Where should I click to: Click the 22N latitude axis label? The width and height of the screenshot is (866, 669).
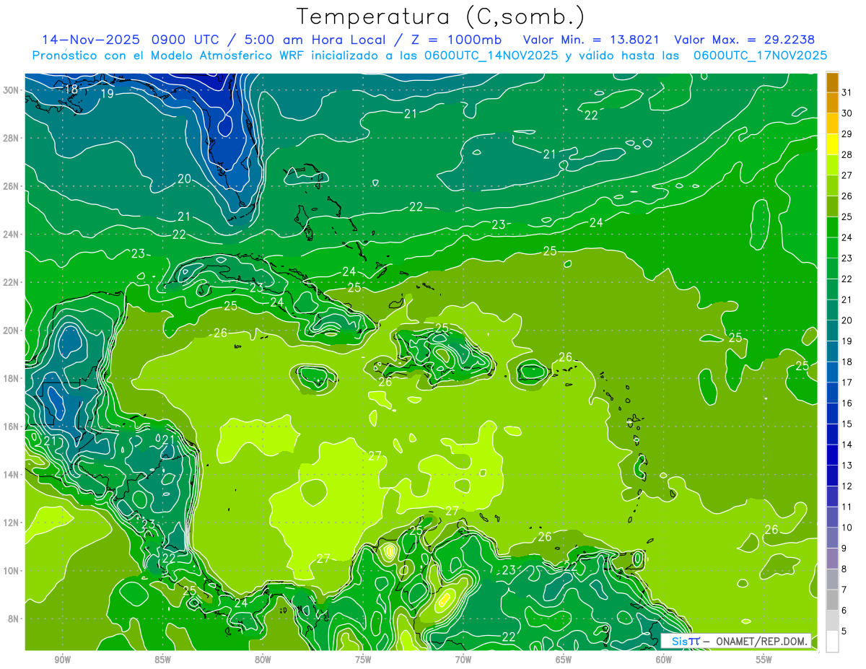[x=12, y=282]
